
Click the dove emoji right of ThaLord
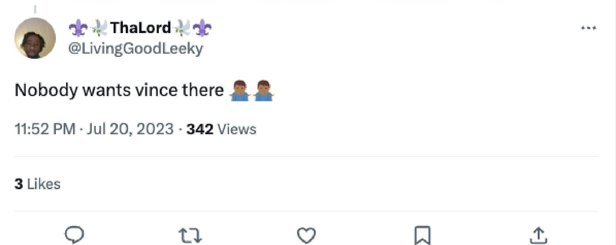(182, 28)
